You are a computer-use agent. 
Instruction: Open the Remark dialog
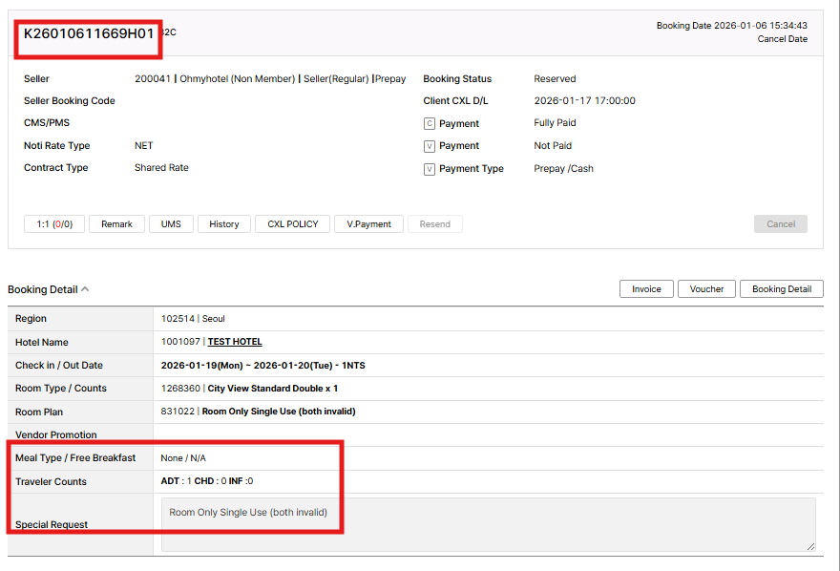pyautogui.click(x=116, y=224)
